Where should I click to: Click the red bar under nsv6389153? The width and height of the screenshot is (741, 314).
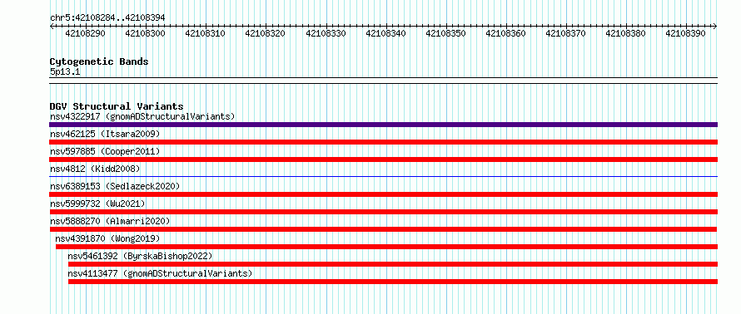pyautogui.click(x=383, y=194)
